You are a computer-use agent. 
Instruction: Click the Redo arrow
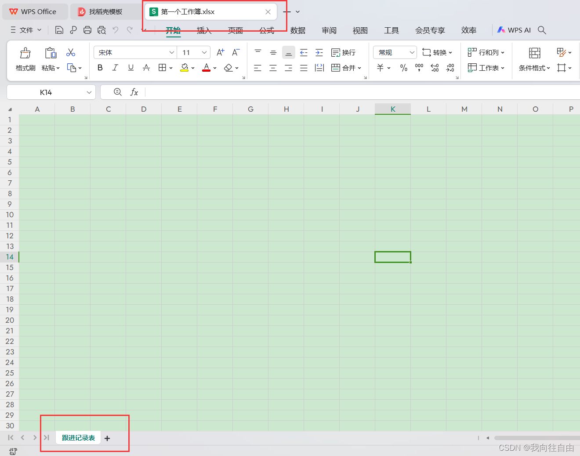130,29
